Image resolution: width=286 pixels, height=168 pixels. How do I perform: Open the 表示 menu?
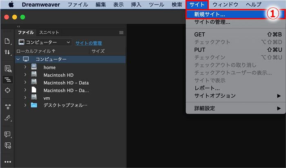118,4
